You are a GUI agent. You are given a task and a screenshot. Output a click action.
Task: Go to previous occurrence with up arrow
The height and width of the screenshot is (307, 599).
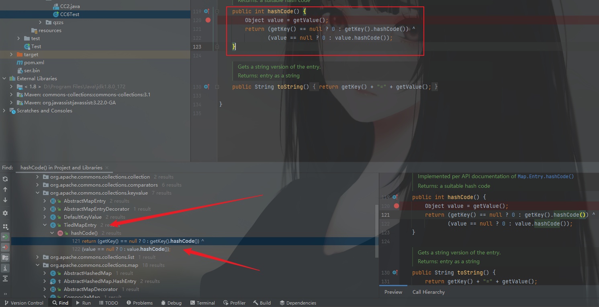[x=5, y=189]
